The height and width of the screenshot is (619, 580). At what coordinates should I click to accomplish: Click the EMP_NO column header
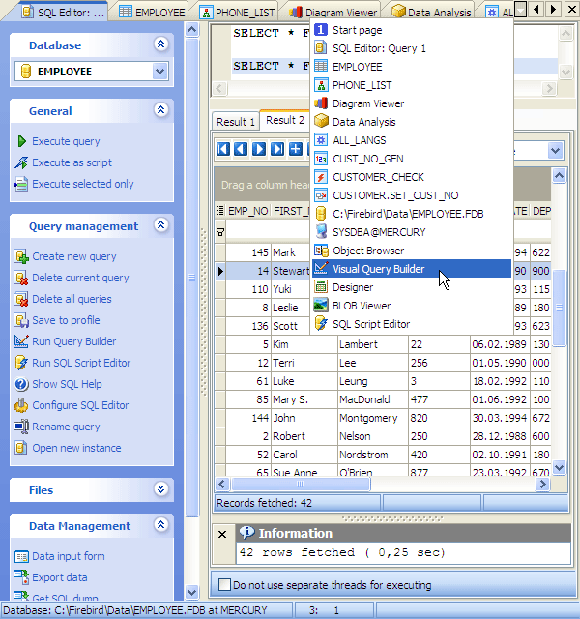247,211
